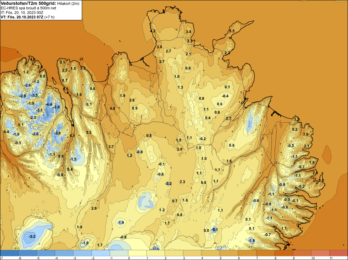Select legend swatch between 6 and 7

(x=247, y=253)
